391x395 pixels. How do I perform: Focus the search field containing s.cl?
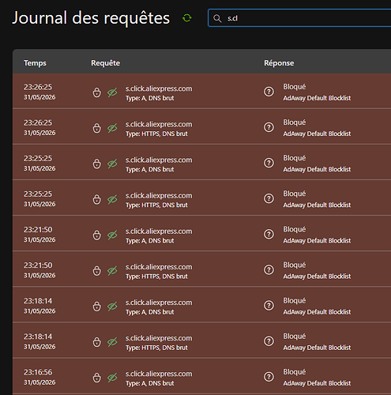point(299,18)
